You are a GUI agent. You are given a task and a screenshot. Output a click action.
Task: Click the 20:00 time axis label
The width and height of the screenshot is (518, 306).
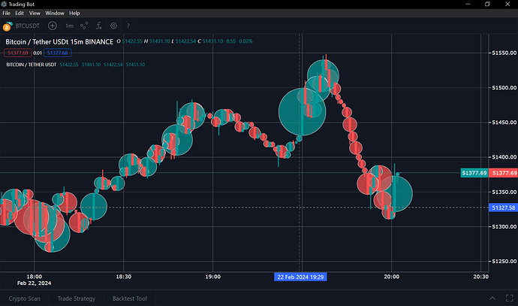click(391, 277)
